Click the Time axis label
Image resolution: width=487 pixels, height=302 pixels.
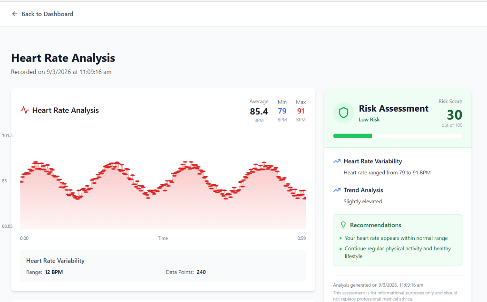[163, 238]
